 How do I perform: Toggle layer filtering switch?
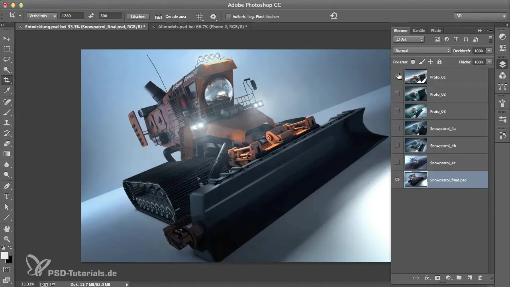pyautogui.click(x=491, y=39)
